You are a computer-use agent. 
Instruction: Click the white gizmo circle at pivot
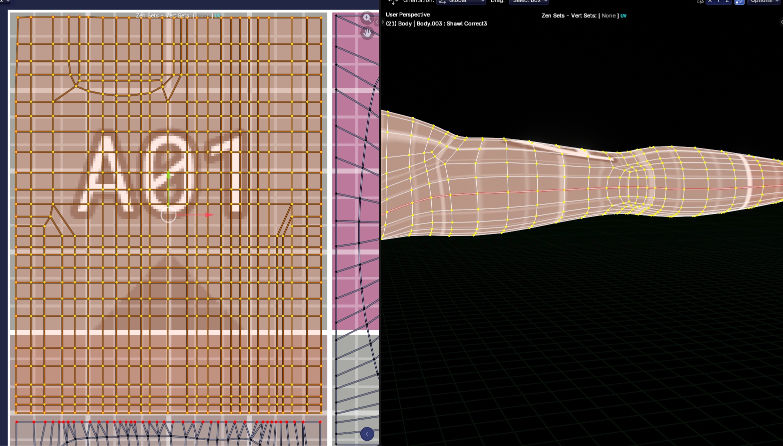pos(168,215)
